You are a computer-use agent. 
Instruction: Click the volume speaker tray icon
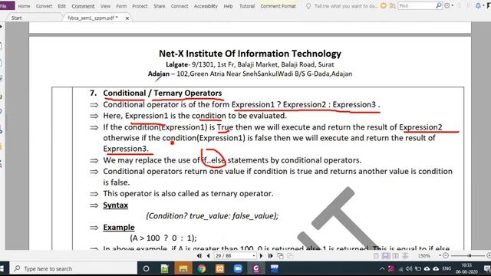[x=409, y=268]
